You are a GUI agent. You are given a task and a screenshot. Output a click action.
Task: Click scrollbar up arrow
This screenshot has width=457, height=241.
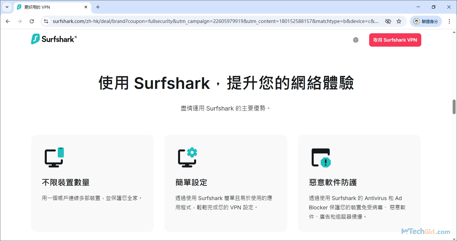point(454,32)
